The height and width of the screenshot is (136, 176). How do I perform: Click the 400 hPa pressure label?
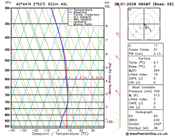coord(8,37)
